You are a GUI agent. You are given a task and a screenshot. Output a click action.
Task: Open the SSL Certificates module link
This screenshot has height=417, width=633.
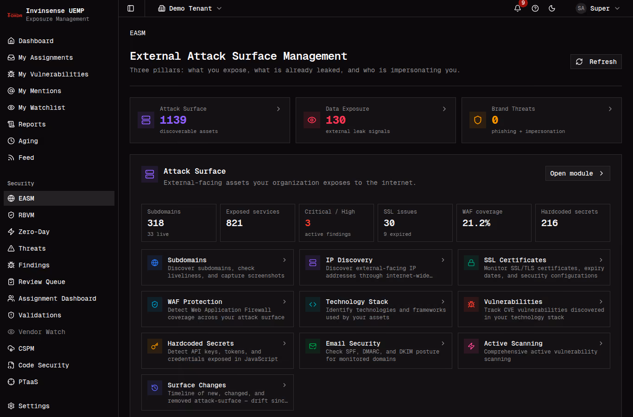tap(534, 267)
